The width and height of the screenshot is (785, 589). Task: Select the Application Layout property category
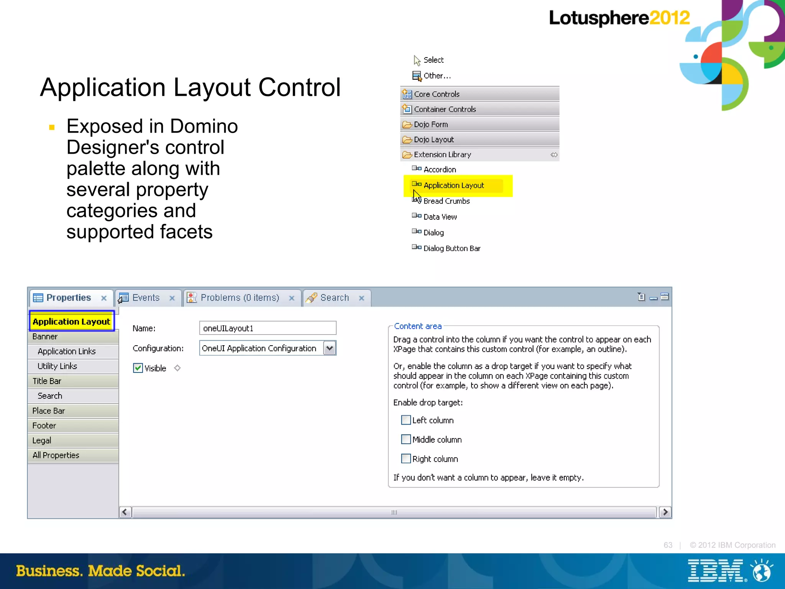[x=72, y=321]
